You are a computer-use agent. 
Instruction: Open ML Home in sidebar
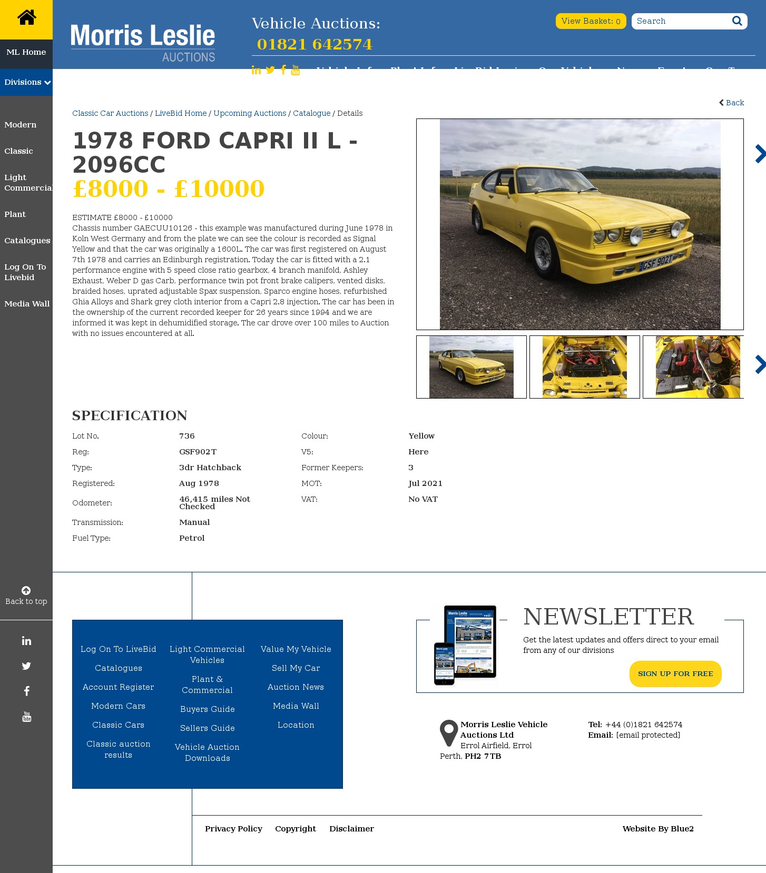(x=26, y=52)
